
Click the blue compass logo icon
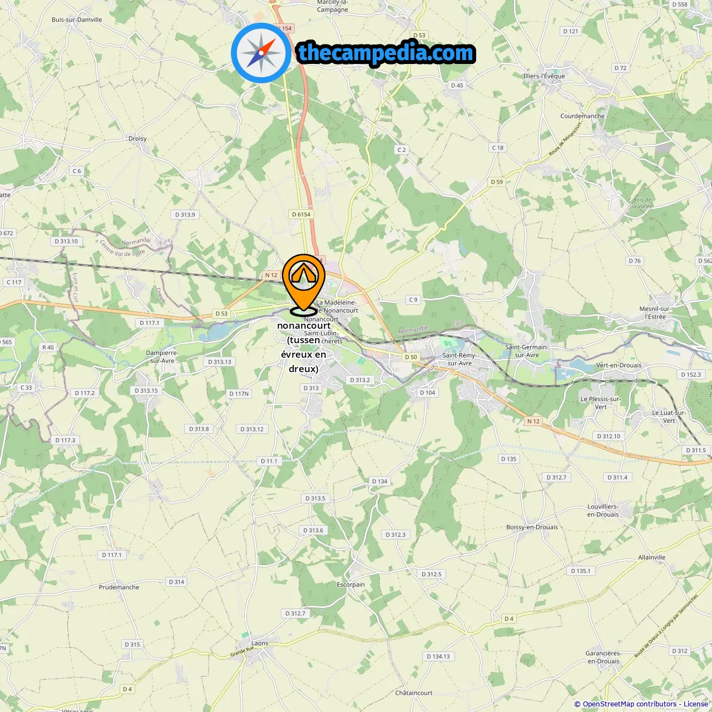(261, 53)
